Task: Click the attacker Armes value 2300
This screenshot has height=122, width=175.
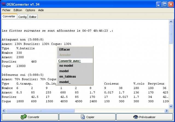Action: pos(20,57)
